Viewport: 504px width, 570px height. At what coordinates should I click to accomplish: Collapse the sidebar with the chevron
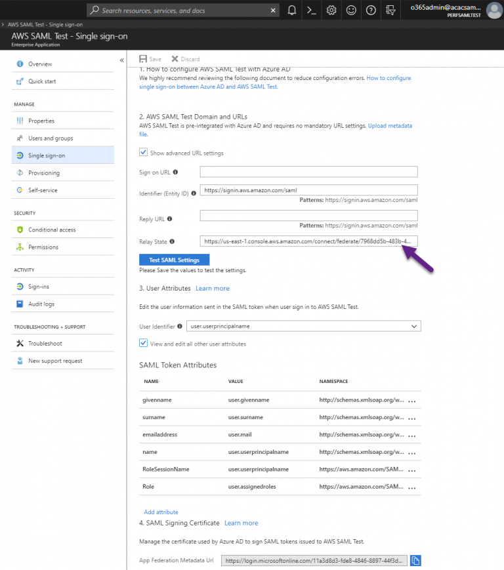[121, 59]
